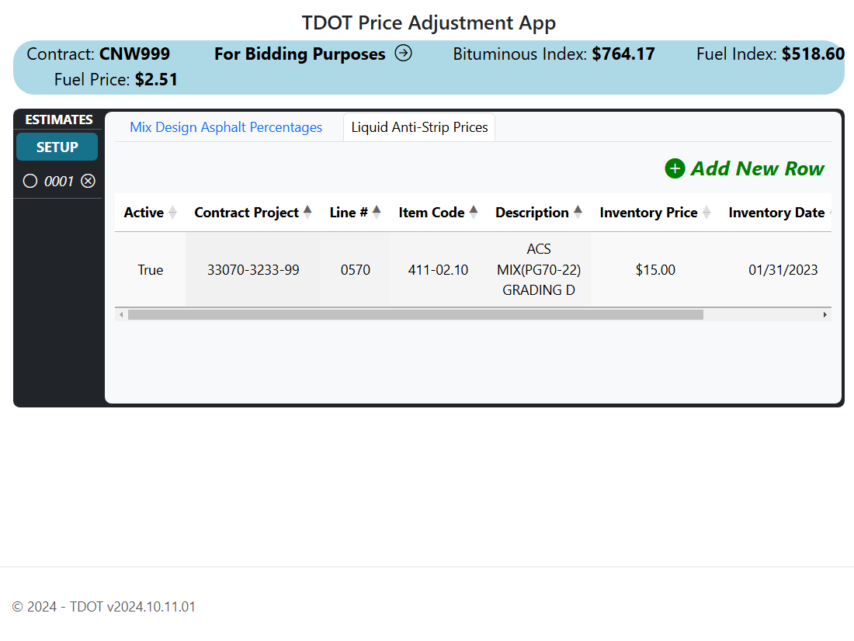Viewport: 854px width, 641px height.
Task: Click the footer version text v2024.10.11.01
Action: tap(151, 607)
